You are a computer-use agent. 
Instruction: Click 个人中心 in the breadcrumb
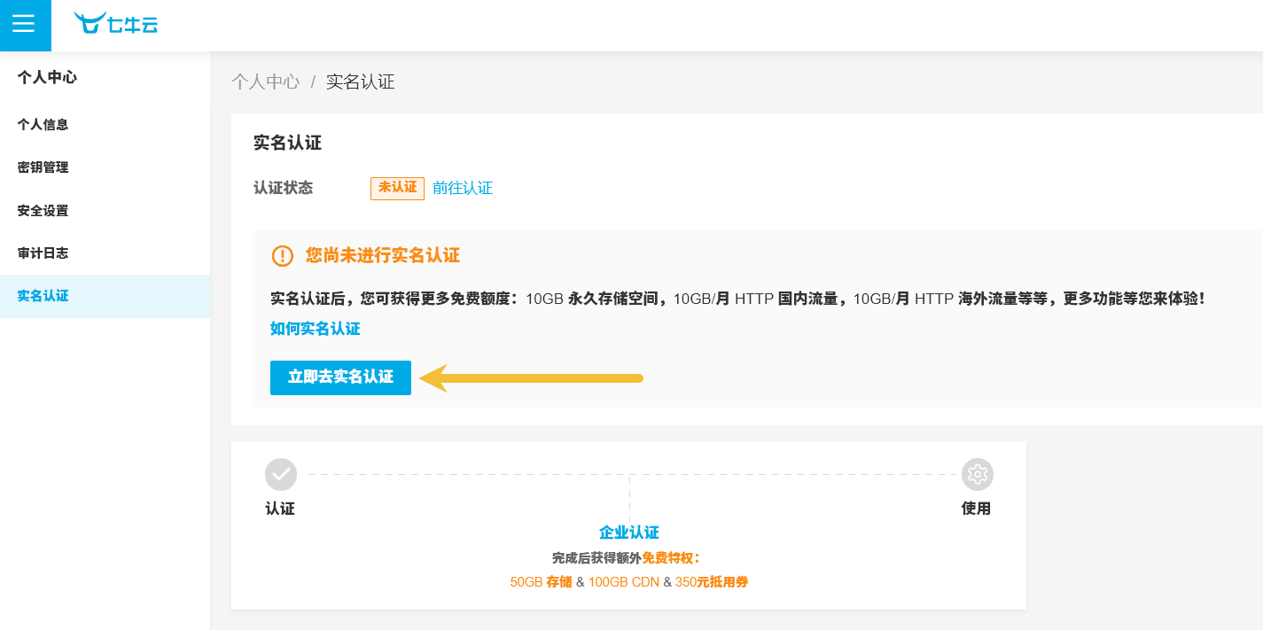point(266,82)
